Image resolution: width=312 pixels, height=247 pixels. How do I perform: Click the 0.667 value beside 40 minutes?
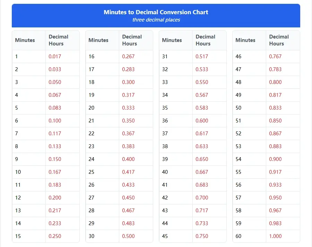[202, 172]
